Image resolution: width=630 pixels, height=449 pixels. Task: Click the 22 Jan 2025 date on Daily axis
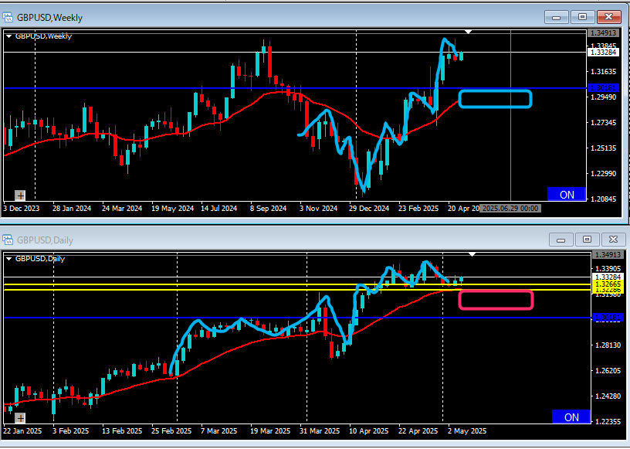coord(22,431)
